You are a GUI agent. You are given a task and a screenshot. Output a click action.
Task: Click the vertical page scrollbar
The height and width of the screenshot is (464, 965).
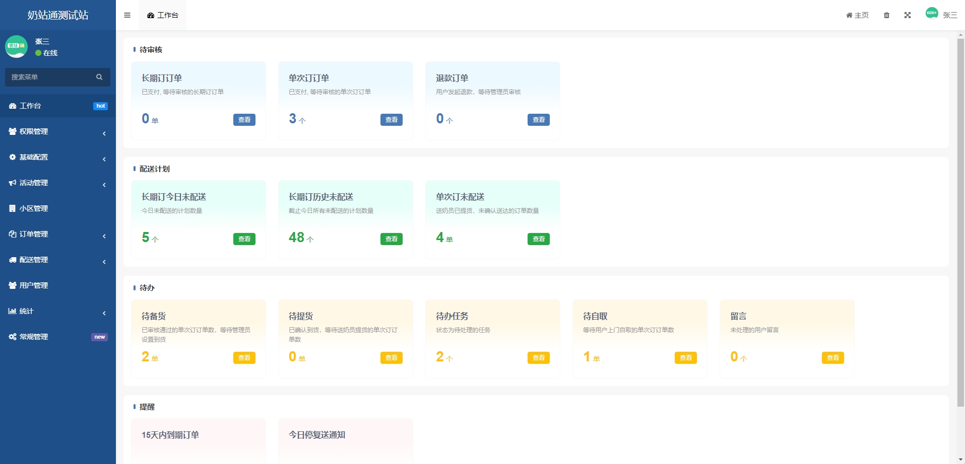[x=960, y=221]
